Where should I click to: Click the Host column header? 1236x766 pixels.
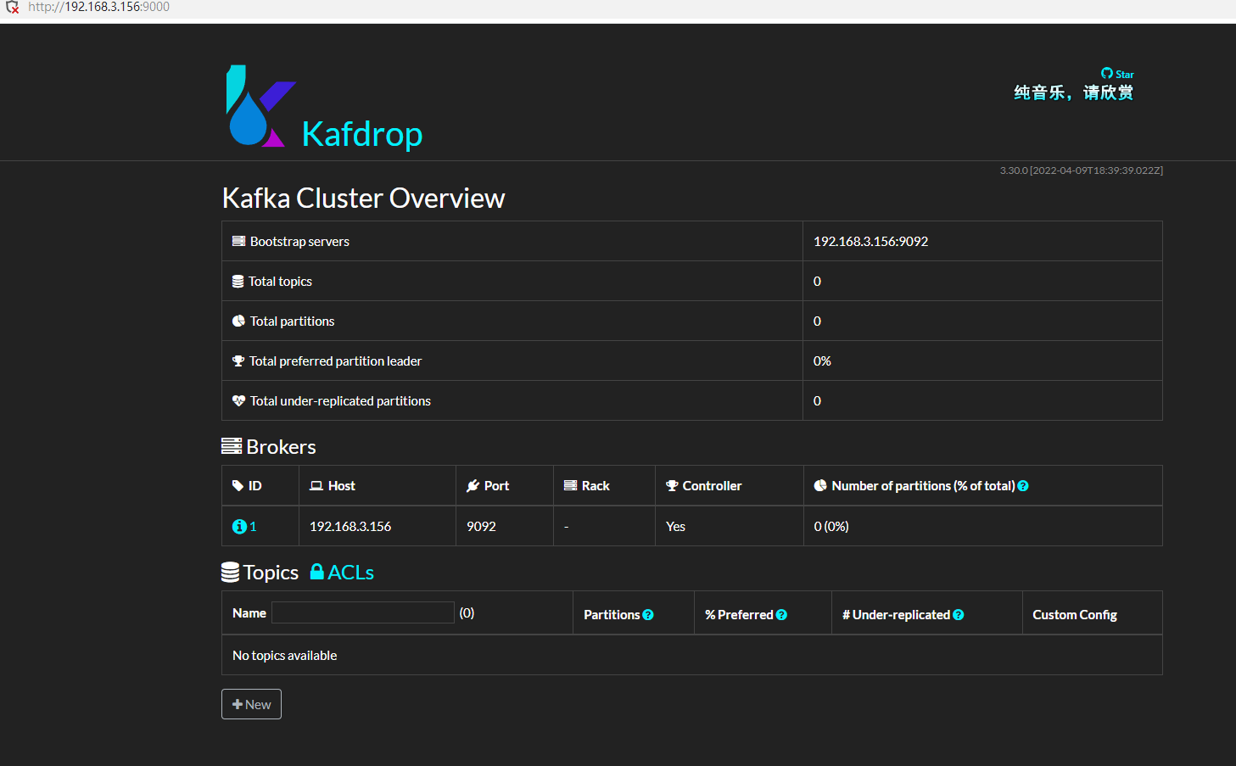[341, 486]
